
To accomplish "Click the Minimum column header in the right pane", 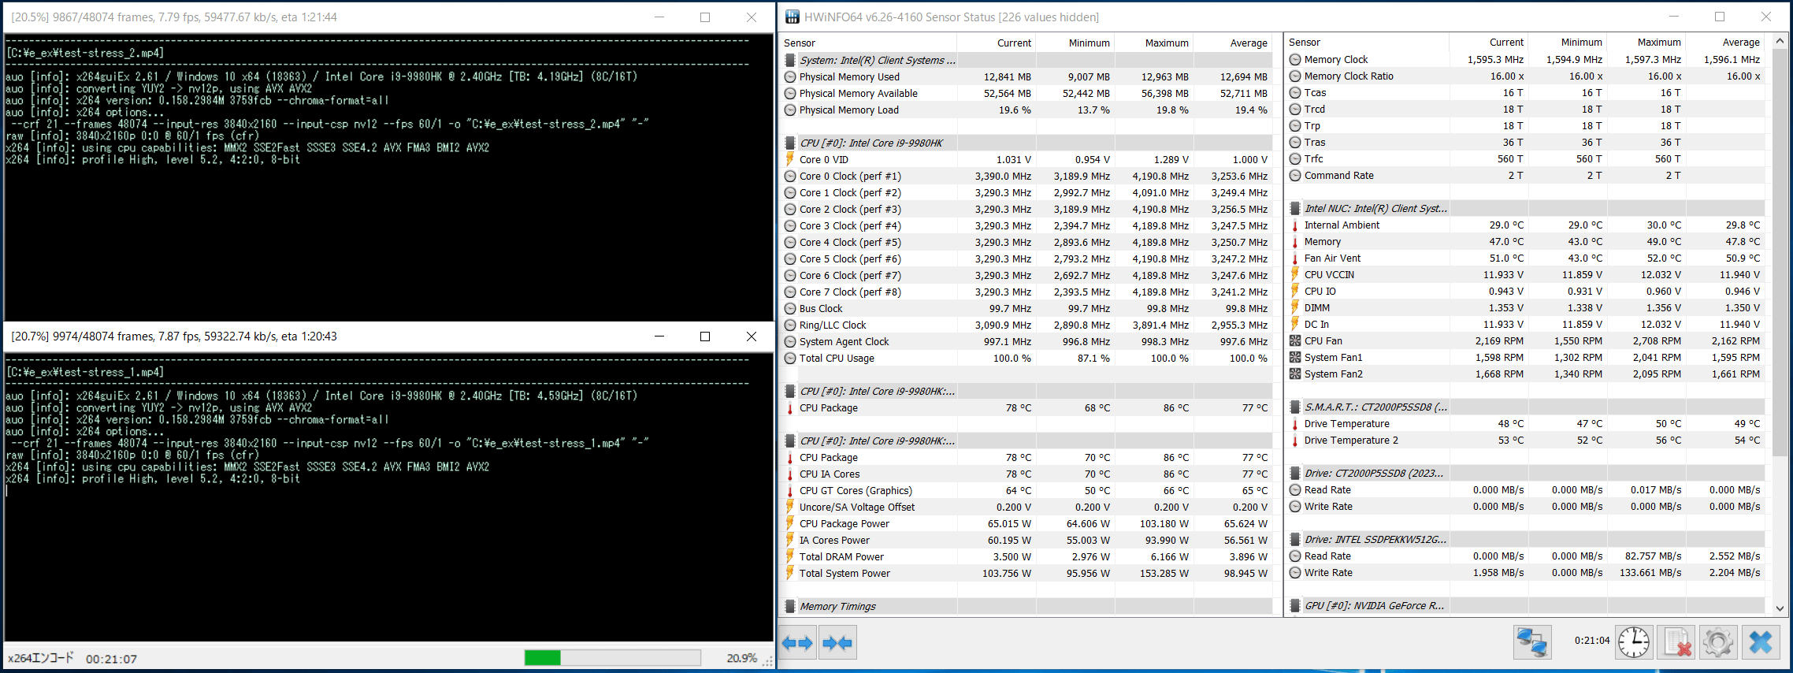I will tap(1568, 42).
